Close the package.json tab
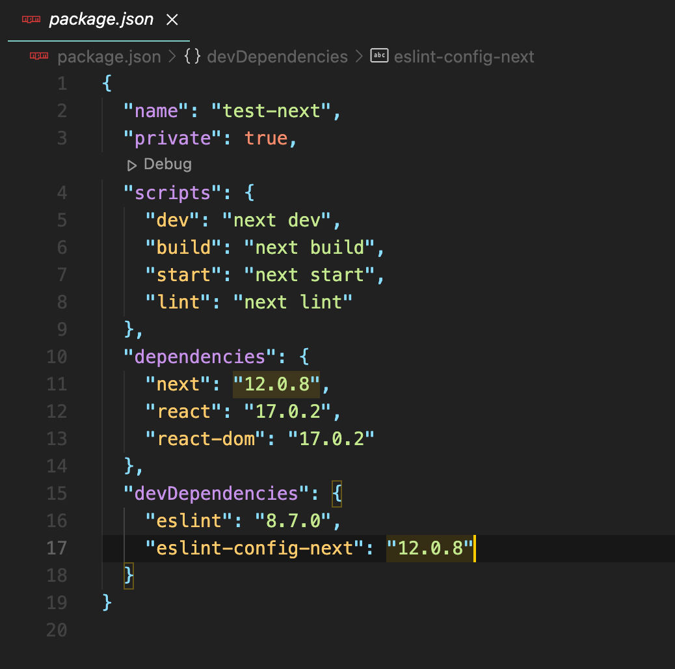This screenshot has width=675, height=669. click(172, 20)
